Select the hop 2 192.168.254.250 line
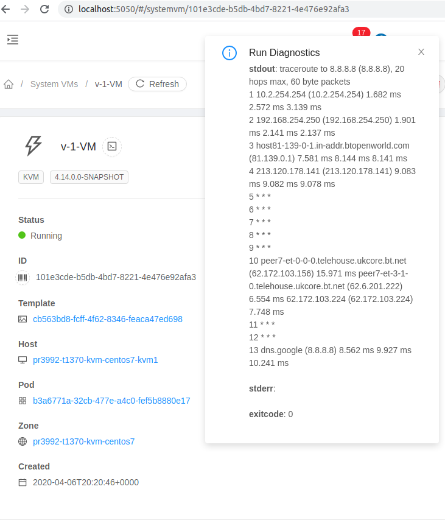The height and width of the screenshot is (520, 445). 332,127
